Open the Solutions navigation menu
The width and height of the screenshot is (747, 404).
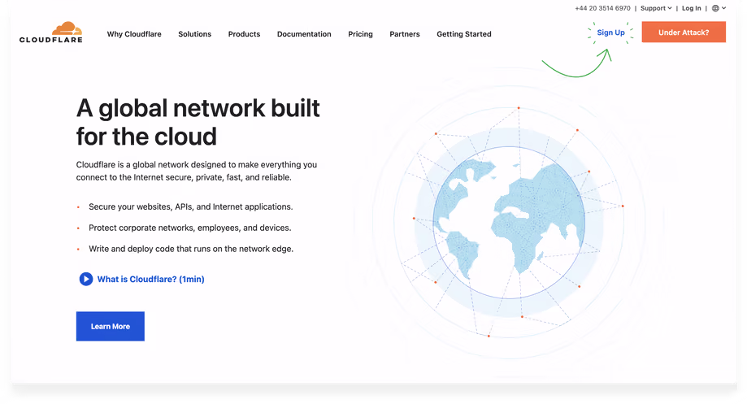click(194, 34)
